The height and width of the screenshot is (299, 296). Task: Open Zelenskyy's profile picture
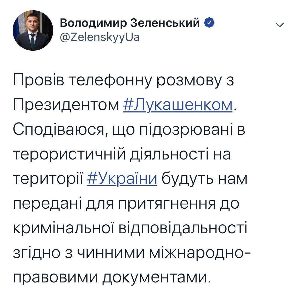(x=33, y=30)
